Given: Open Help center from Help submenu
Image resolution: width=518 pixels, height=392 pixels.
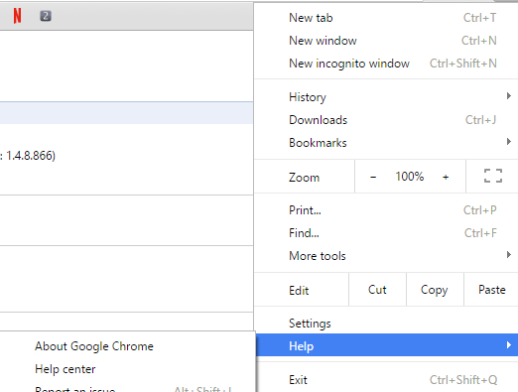Looking at the screenshot, I should point(127,369).
